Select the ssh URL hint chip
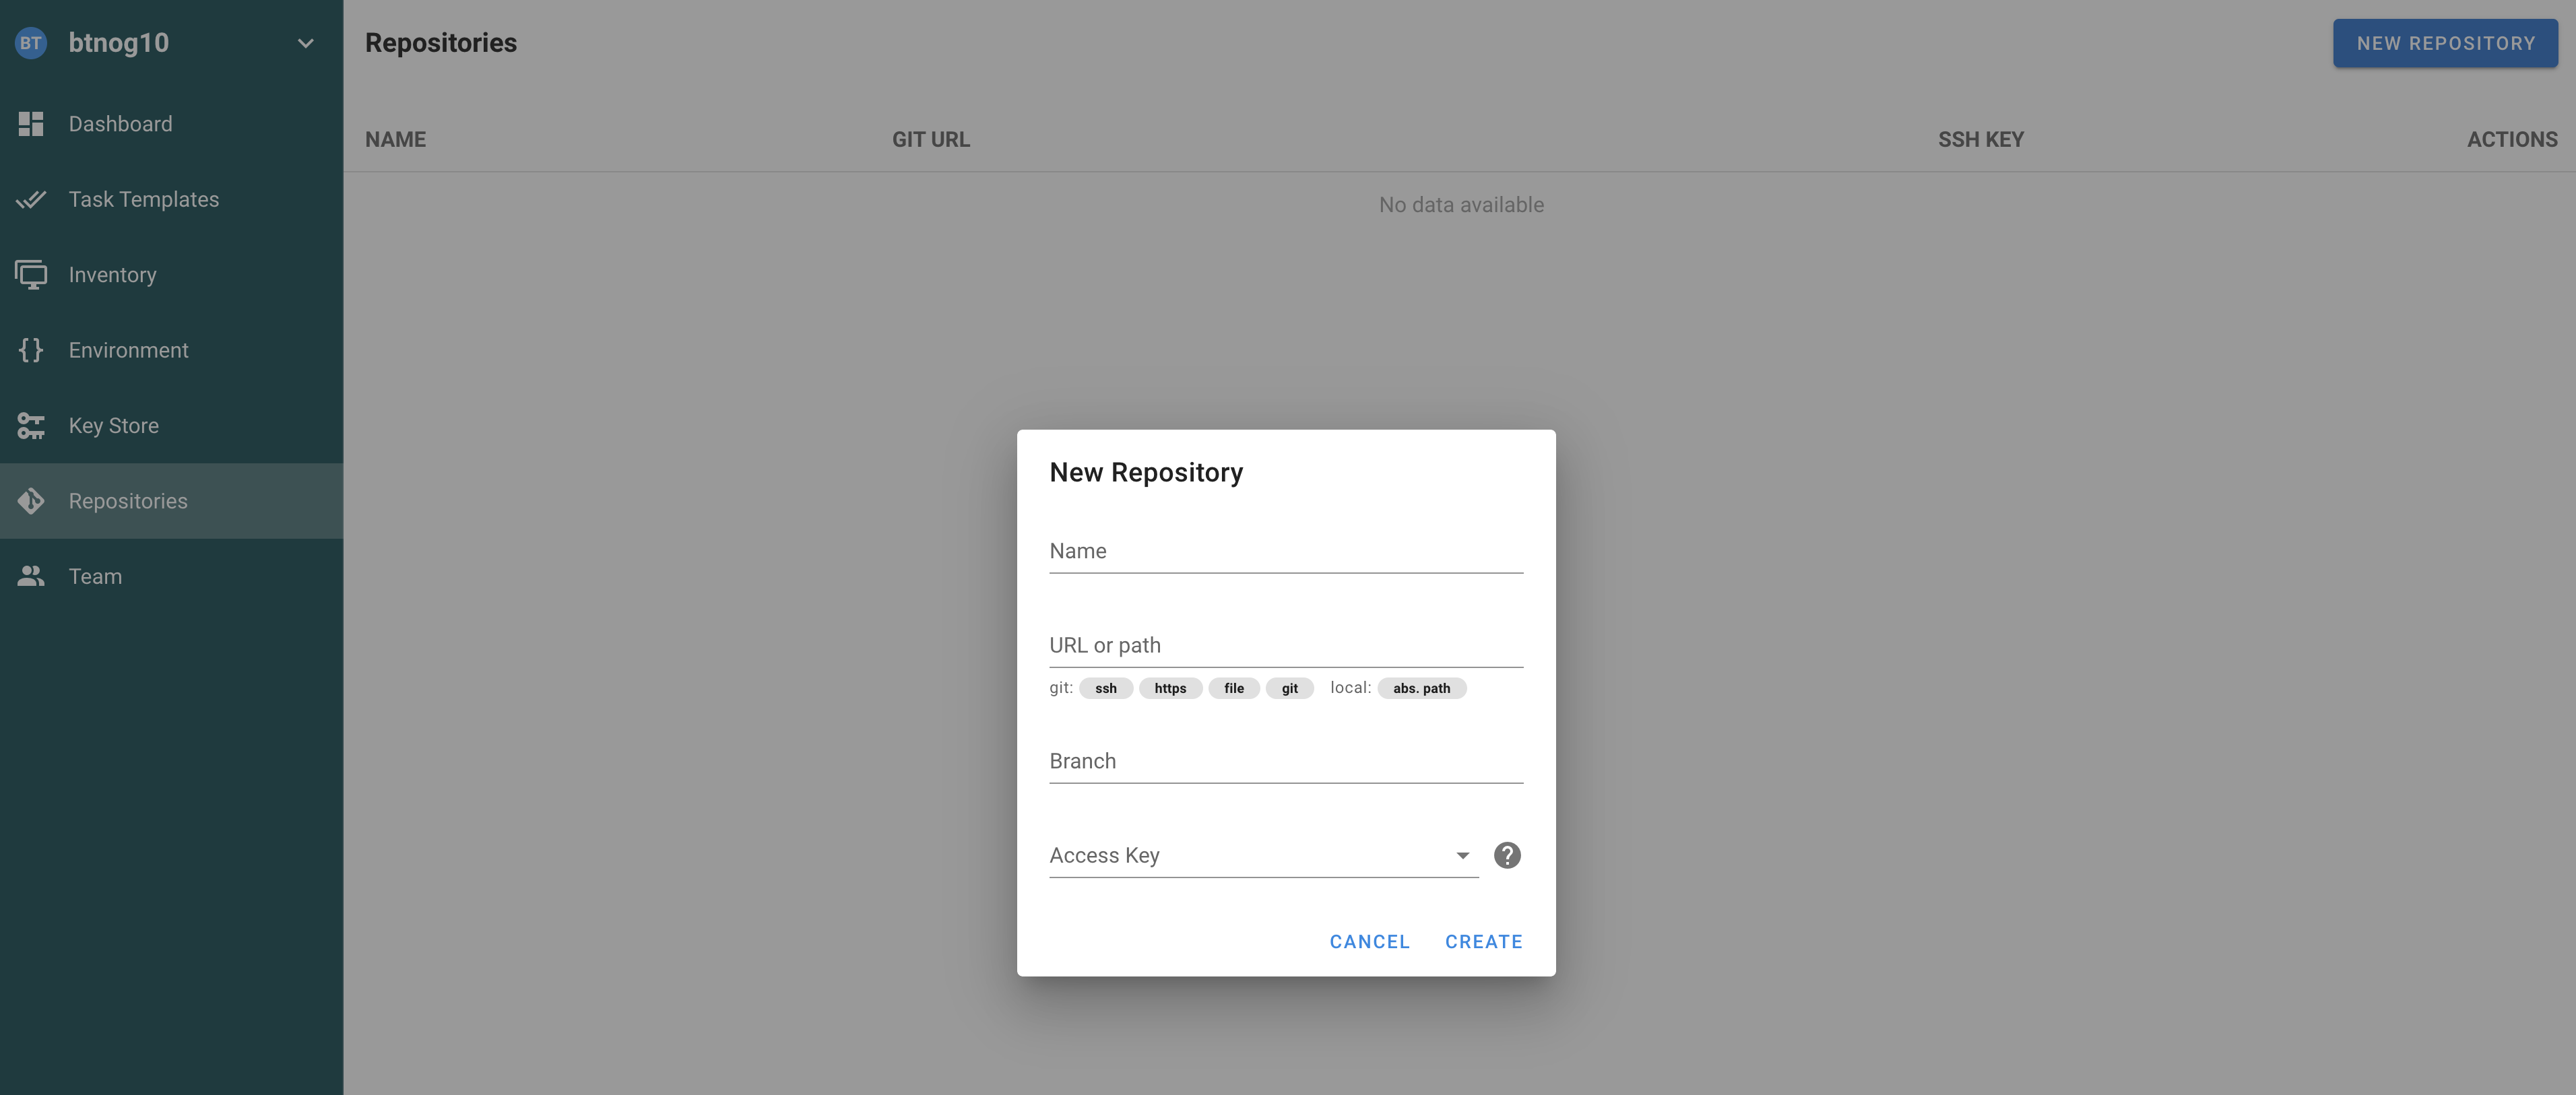Image resolution: width=2576 pixels, height=1095 pixels. tap(1106, 688)
